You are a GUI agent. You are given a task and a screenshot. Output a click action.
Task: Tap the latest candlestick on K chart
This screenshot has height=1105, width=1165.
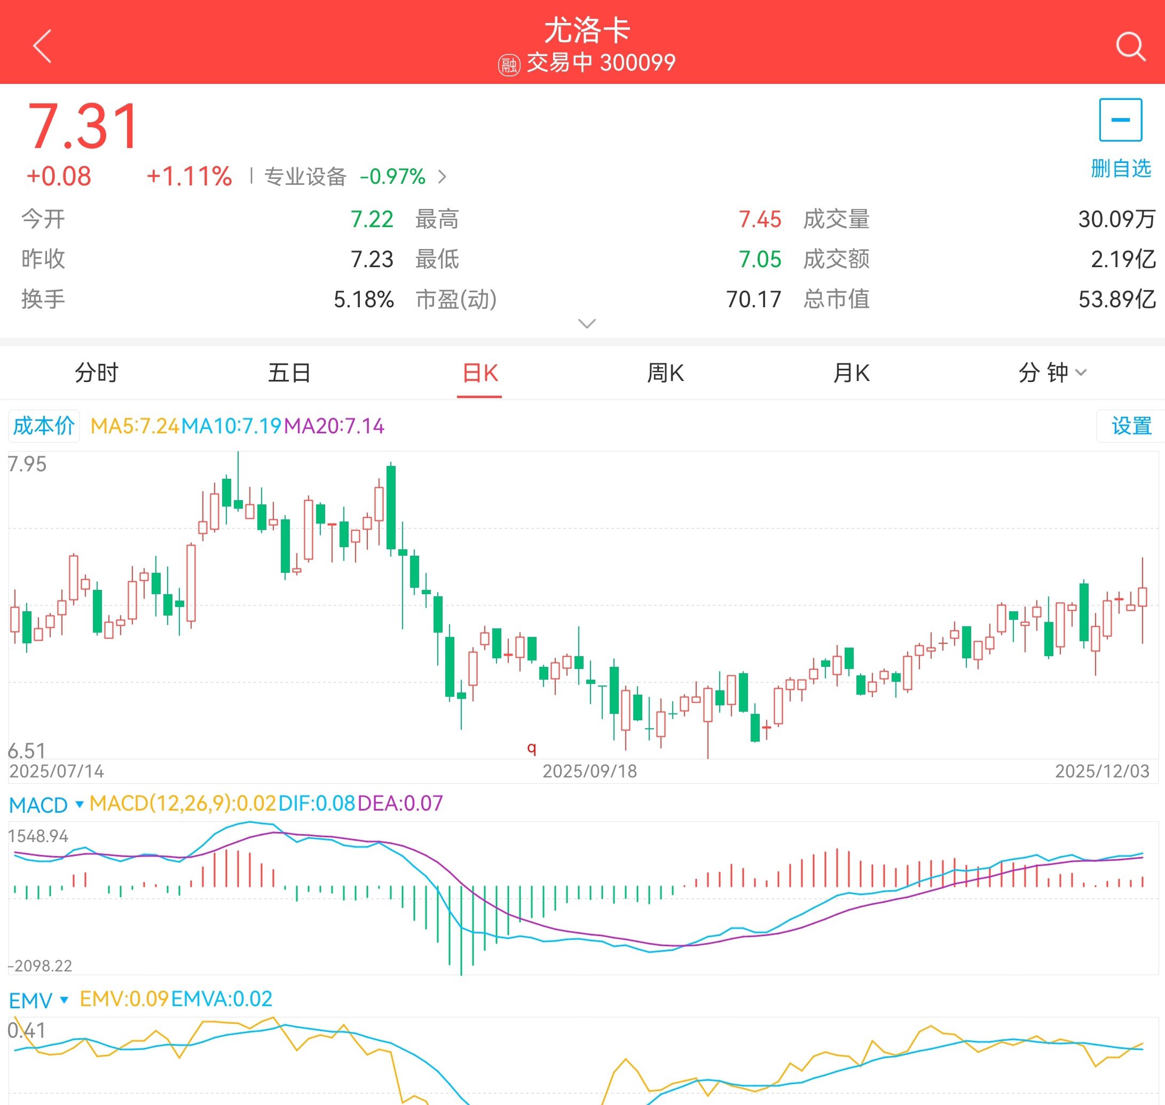click(x=1142, y=597)
